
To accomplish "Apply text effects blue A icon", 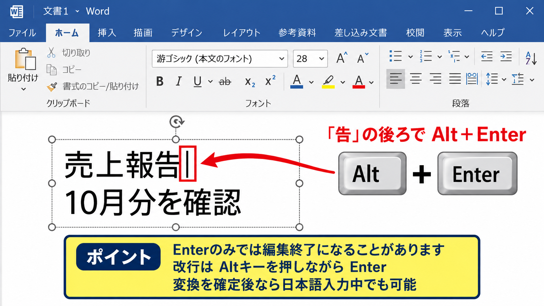I will [297, 81].
